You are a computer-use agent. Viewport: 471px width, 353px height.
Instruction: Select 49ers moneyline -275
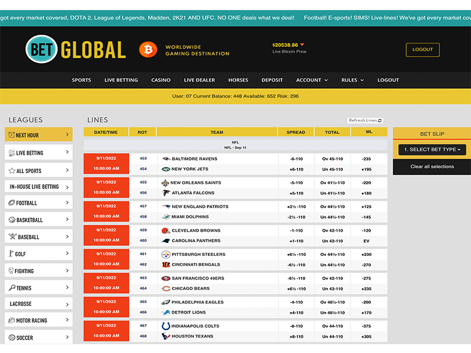[x=366, y=278]
